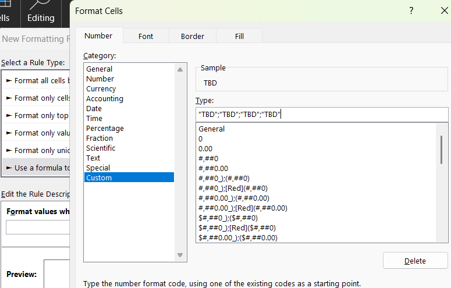The width and height of the screenshot is (451, 288).
Task: Click the Help question mark icon
Action: [411, 10]
